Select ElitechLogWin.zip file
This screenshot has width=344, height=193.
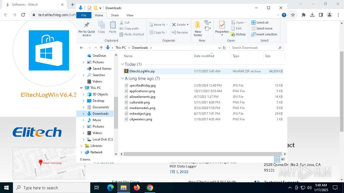tap(203, 71)
